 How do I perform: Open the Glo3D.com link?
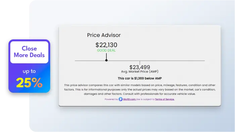tap(129, 99)
